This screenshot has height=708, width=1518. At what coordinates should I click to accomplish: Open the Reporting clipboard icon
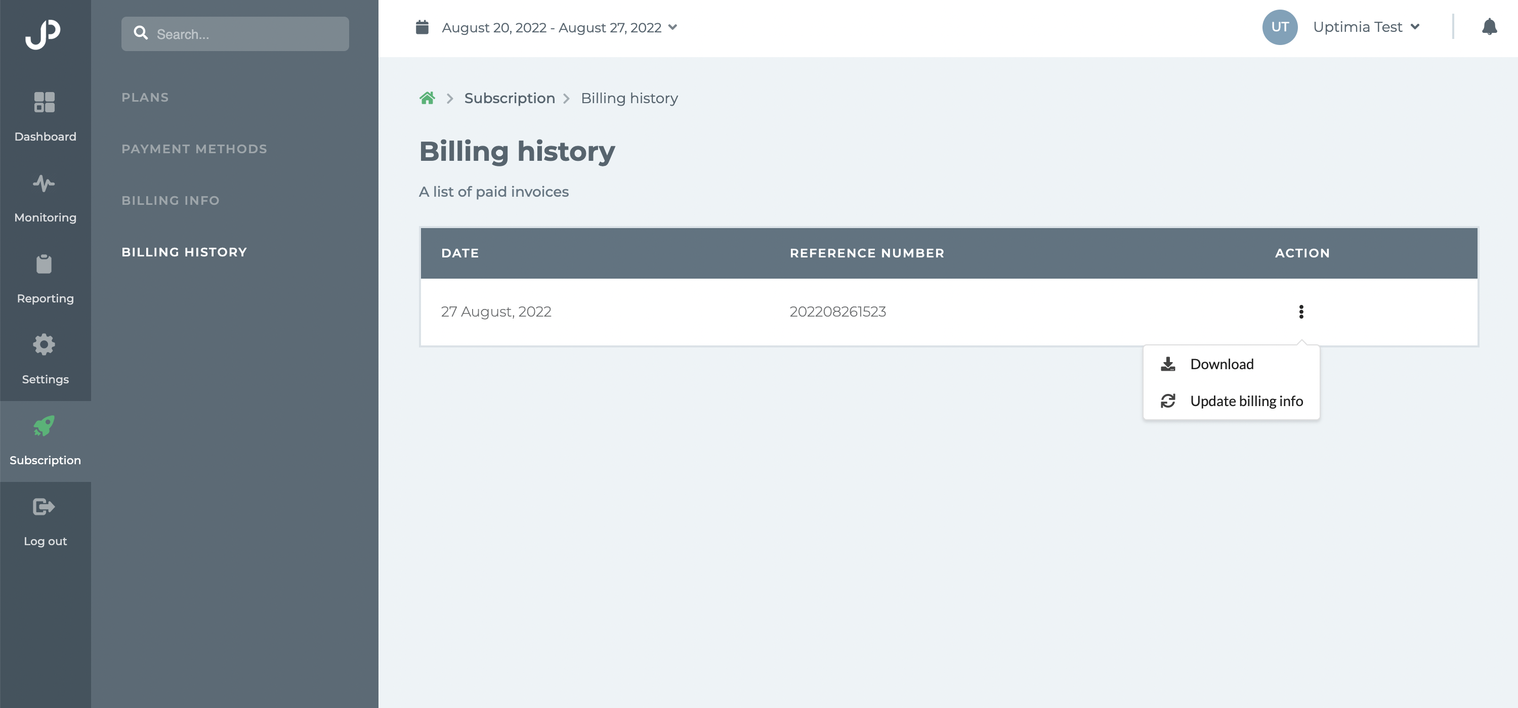point(44,264)
